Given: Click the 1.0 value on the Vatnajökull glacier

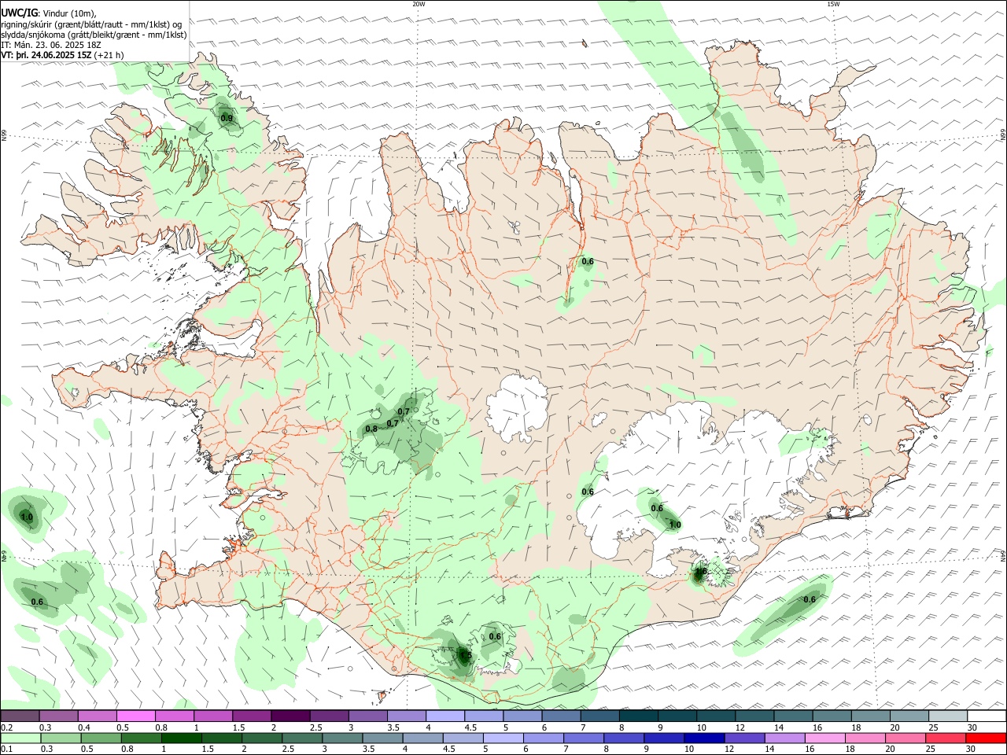Looking at the screenshot, I should click(x=674, y=525).
